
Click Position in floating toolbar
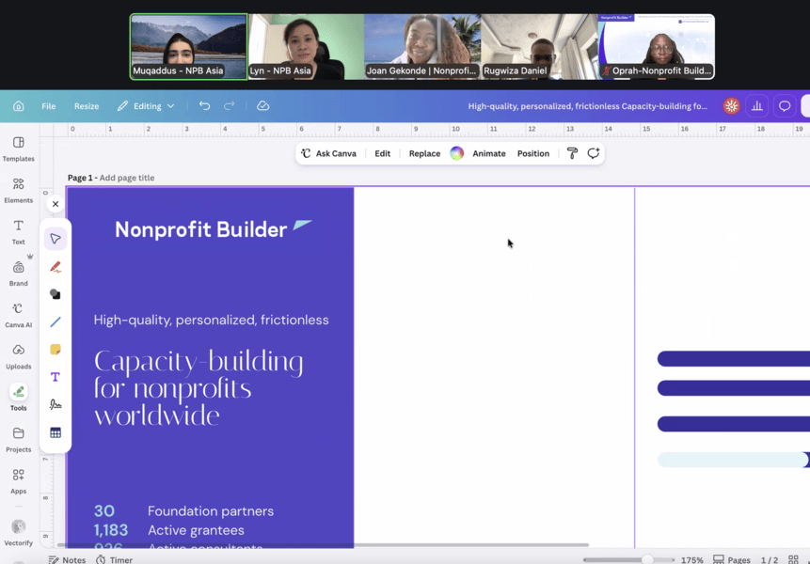click(533, 153)
